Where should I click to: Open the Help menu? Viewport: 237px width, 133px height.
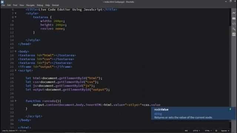(47, 5)
